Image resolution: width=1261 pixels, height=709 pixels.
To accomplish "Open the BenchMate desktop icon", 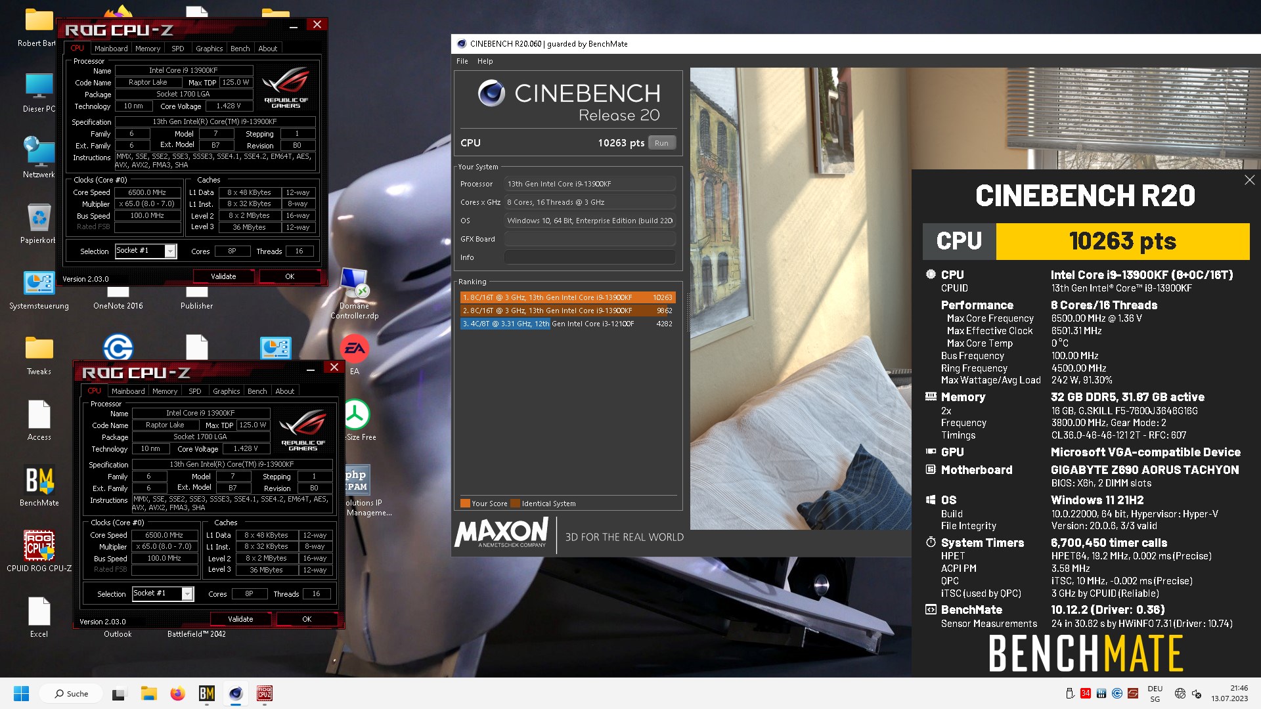I will pyautogui.click(x=39, y=486).
